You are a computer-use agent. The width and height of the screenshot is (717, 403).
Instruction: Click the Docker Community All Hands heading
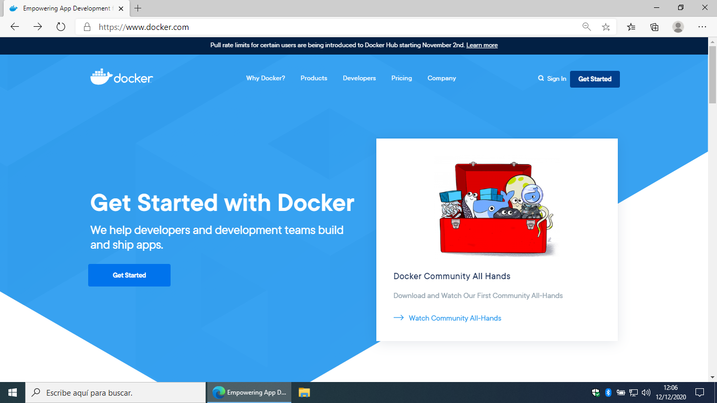tap(452, 276)
